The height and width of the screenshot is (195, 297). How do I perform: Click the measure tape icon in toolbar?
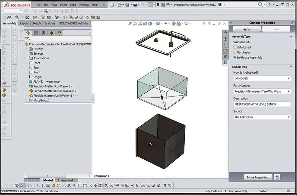tap(87, 18)
